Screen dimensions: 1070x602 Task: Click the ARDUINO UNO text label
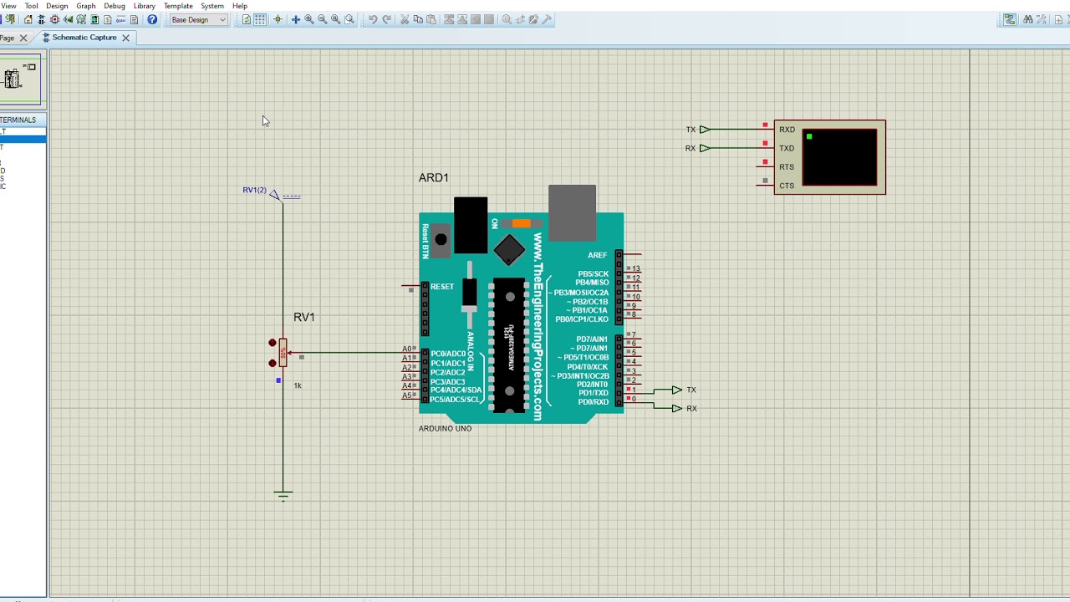445,428
